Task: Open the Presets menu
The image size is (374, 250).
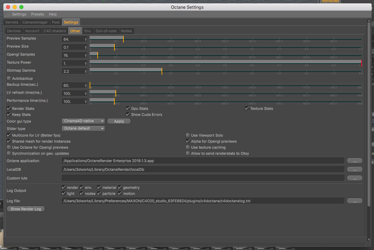Action: coord(37,14)
